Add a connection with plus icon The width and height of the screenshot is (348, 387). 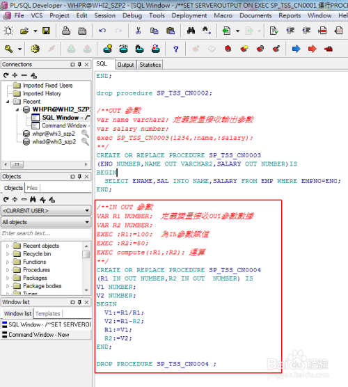(15, 75)
